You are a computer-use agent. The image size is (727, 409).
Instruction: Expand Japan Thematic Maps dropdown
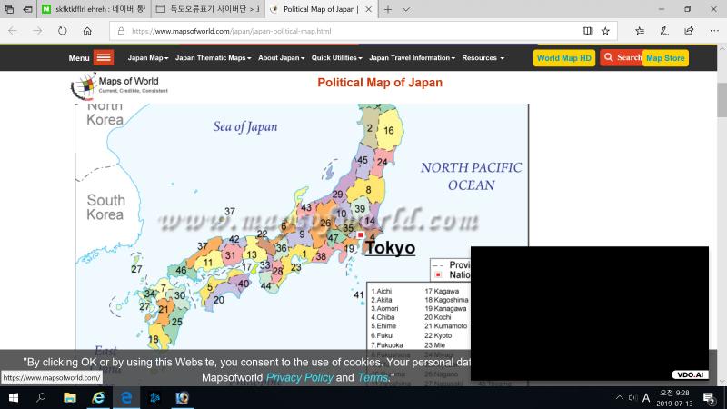pyautogui.click(x=214, y=58)
